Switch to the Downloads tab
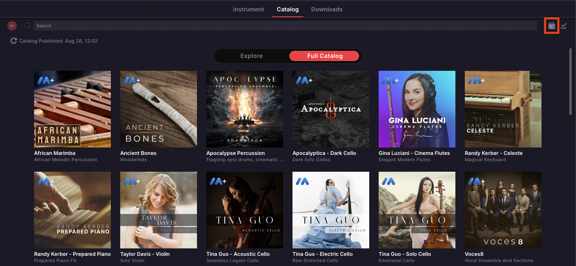 [327, 9]
